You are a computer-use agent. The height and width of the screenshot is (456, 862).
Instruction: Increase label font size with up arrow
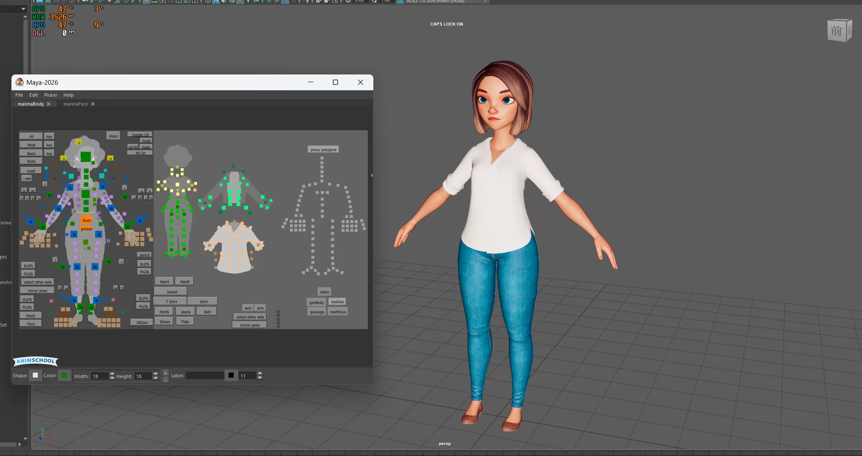tap(260, 373)
